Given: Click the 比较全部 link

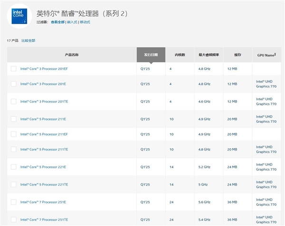Looking at the screenshot, I should tap(28, 40).
